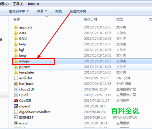This screenshot has height=129, width=152.
Task: Click the date 2009/10/10 11:58
Action: pos(98,84)
